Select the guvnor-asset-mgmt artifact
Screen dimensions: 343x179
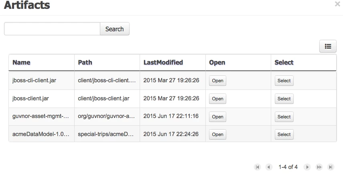pos(284,117)
